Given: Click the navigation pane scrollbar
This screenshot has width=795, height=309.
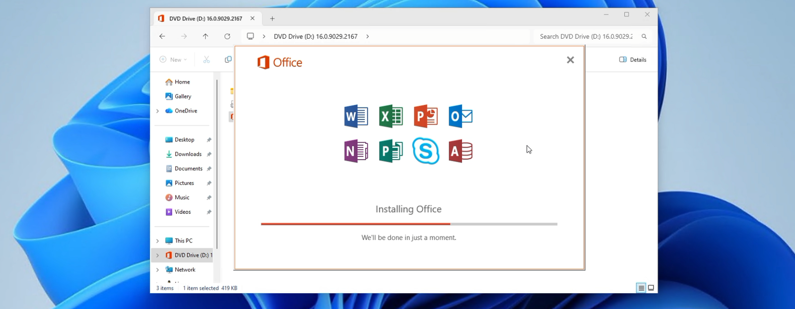Looking at the screenshot, I should coord(217,164).
